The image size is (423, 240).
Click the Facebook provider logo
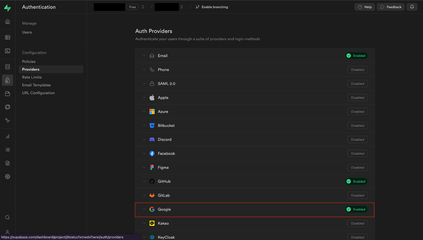point(152,153)
